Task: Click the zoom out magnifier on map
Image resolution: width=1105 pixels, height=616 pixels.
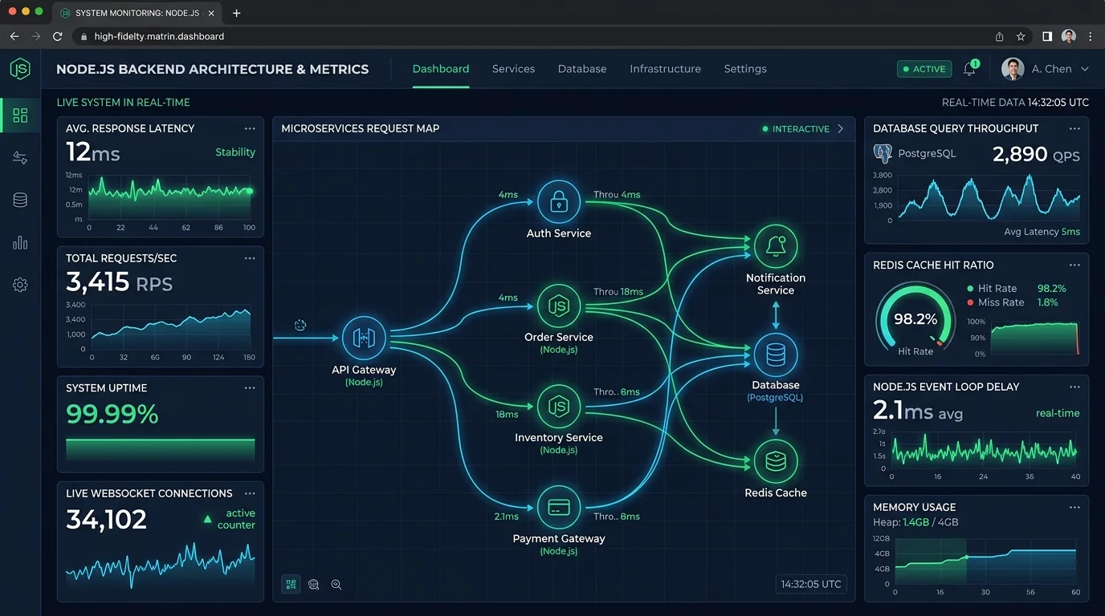Action: point(314,585)
